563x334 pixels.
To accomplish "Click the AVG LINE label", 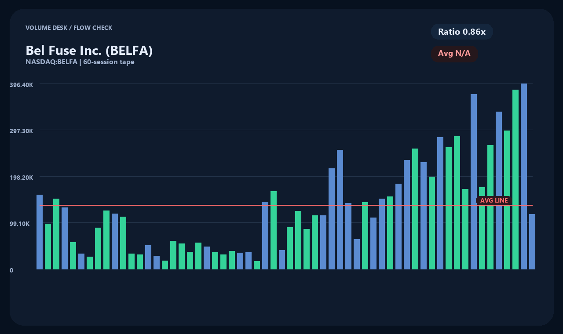I will 494,200.
